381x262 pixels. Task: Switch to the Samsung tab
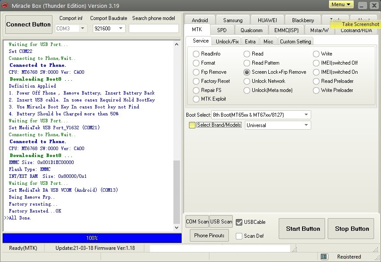[x=233, y=20]
